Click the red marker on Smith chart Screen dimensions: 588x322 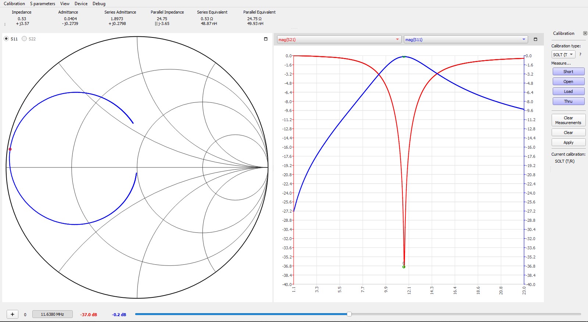[10, 149]
